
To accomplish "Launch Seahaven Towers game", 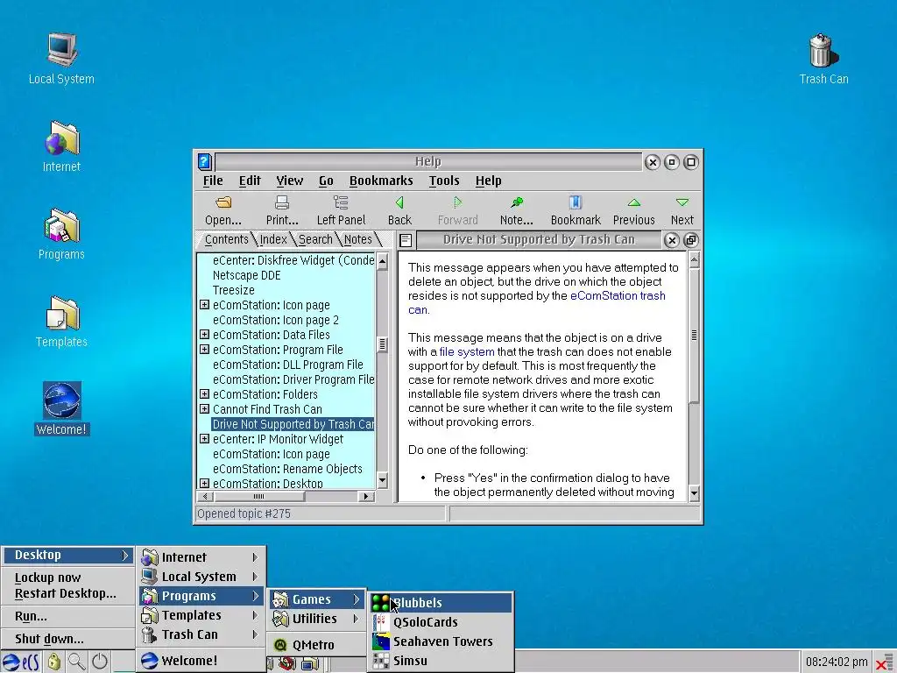I will (x=440, y=641).
